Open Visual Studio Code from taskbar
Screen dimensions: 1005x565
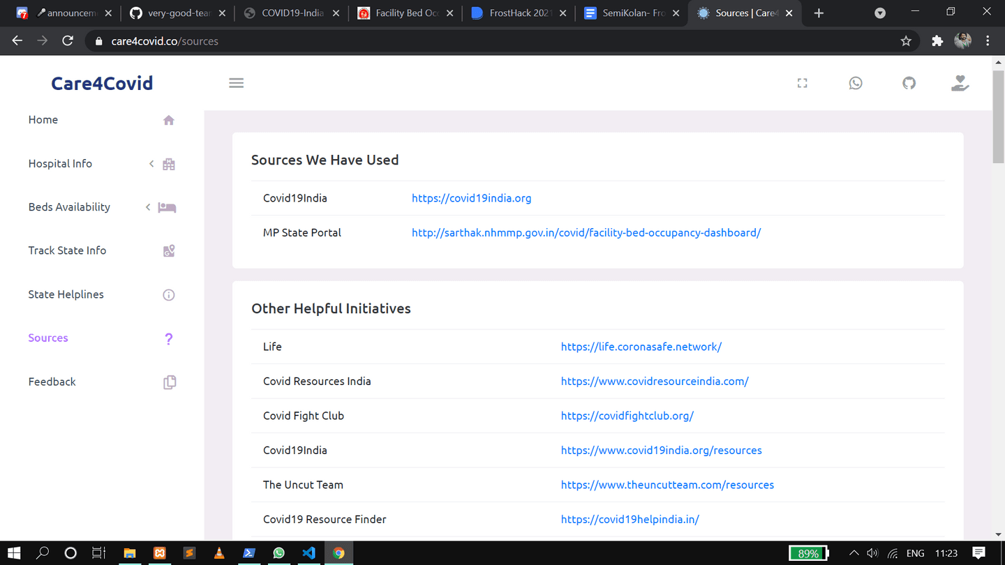308,553
